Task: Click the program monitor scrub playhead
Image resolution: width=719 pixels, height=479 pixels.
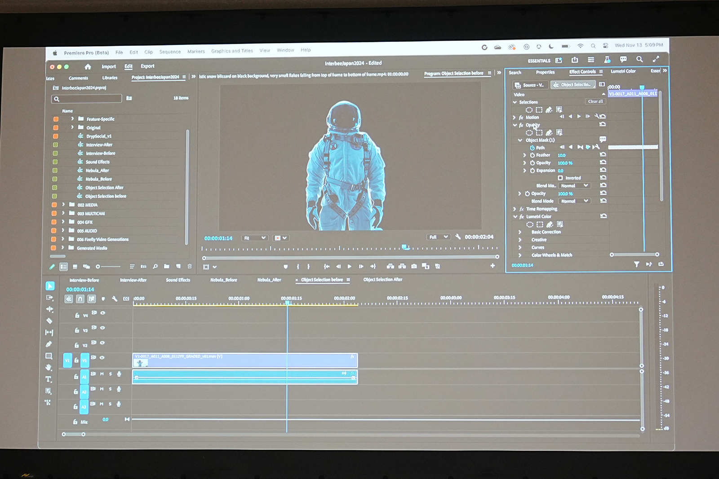Action: pyautogui.click(x=405, y=247)
